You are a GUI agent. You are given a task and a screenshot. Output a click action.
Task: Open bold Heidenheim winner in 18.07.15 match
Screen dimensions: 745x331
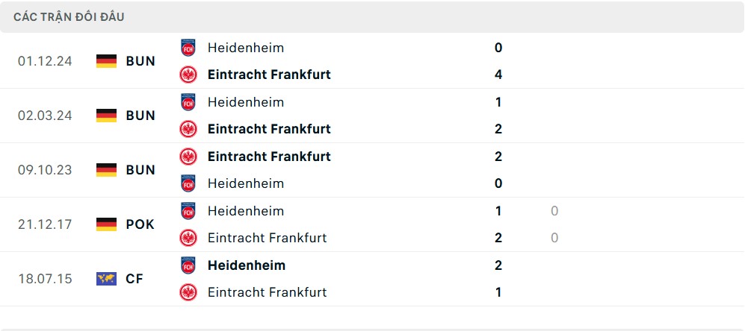[x=247, y=265]
